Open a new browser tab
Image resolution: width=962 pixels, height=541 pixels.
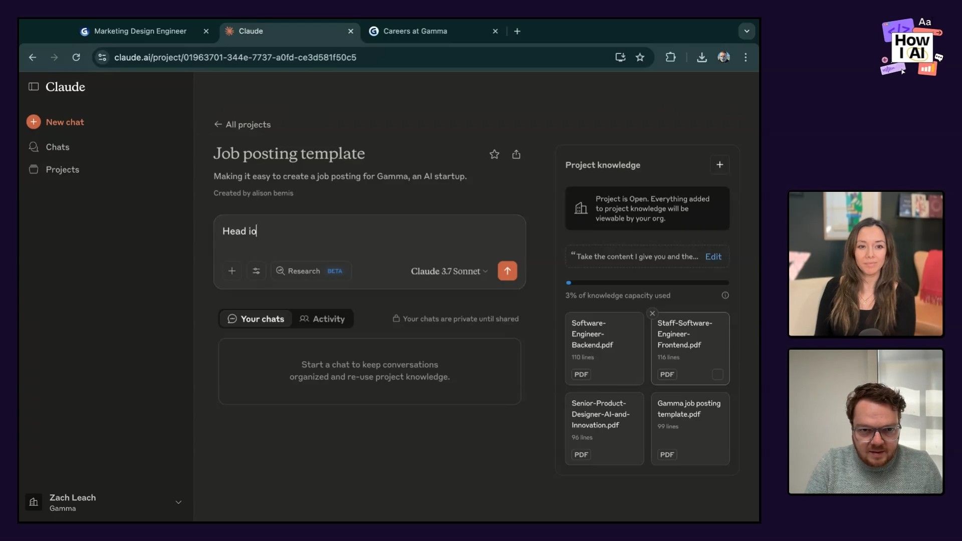point(517,31)
